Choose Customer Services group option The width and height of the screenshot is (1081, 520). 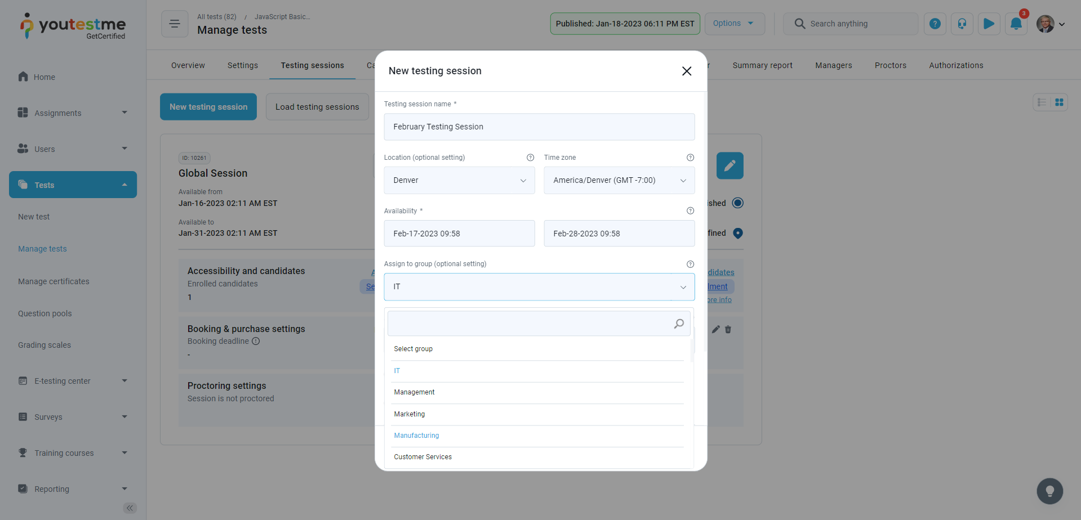point(422,457)
